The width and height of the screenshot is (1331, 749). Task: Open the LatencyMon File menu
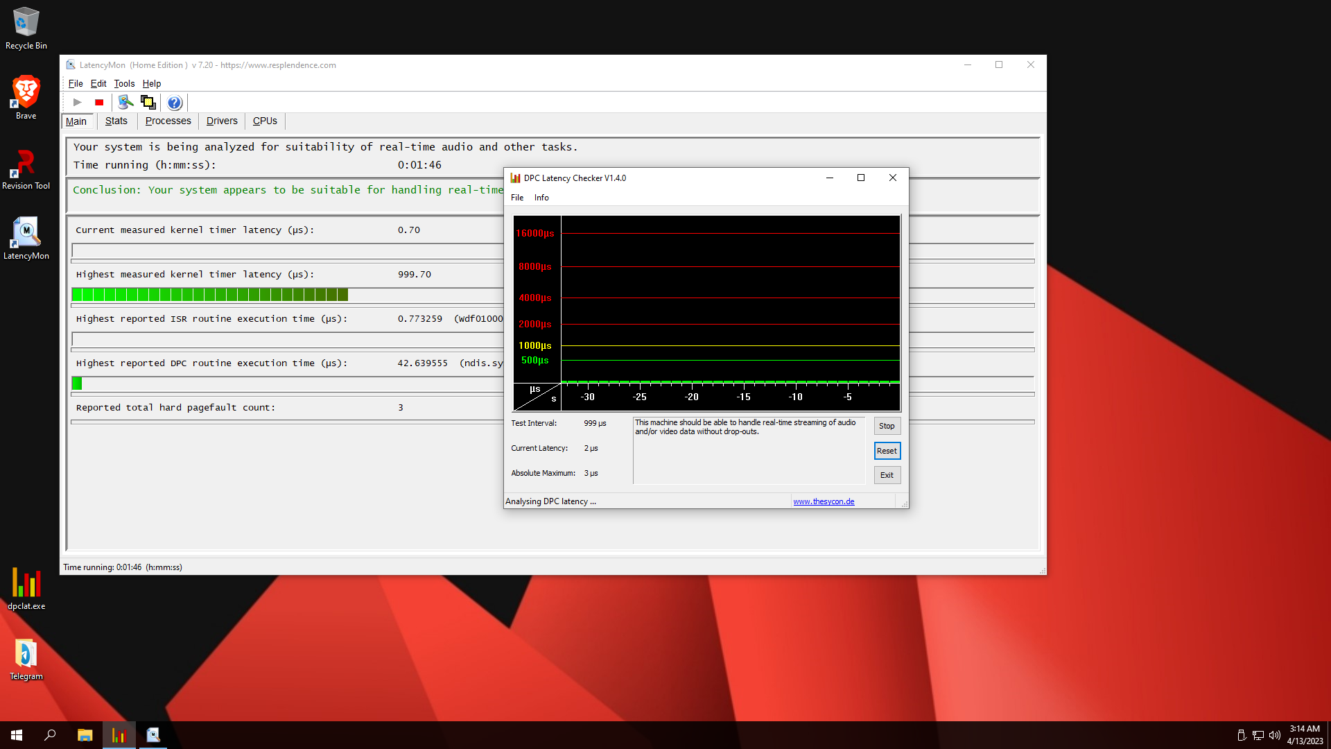(x=76, y=83)
